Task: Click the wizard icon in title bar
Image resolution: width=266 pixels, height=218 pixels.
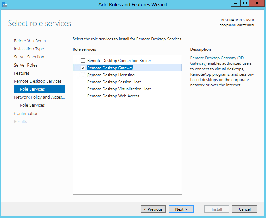Action: tap(5, 5)
